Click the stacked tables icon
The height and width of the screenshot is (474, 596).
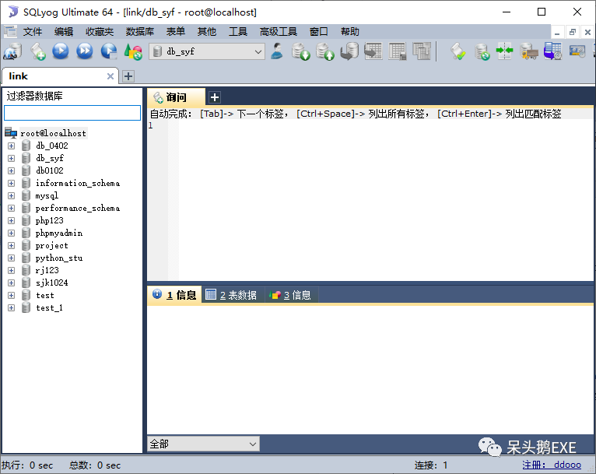[x=422, y=51]
